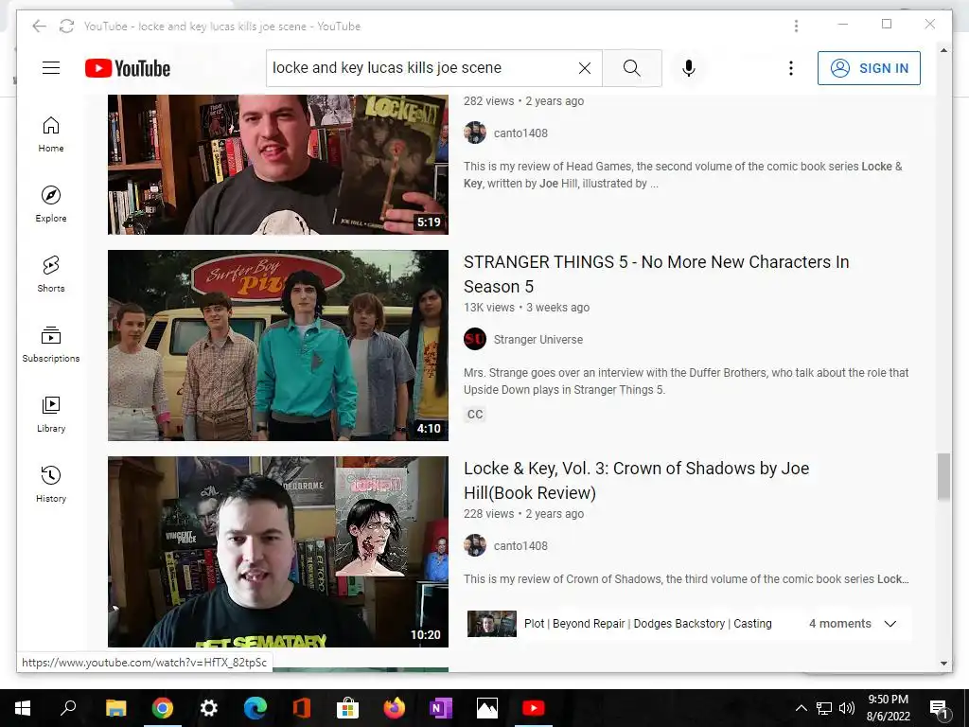Image resolution: width=969 pixels, height=727 pixels.
Task: Open Library in sidebar
Action: pos(51,415)
